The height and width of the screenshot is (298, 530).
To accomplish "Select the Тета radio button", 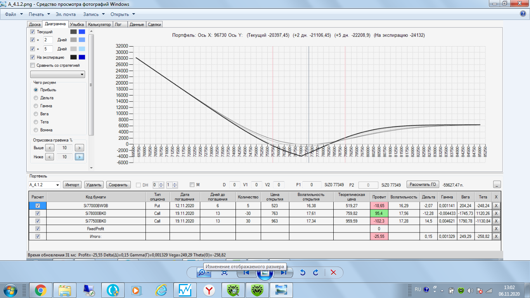I will pos(36,122).
